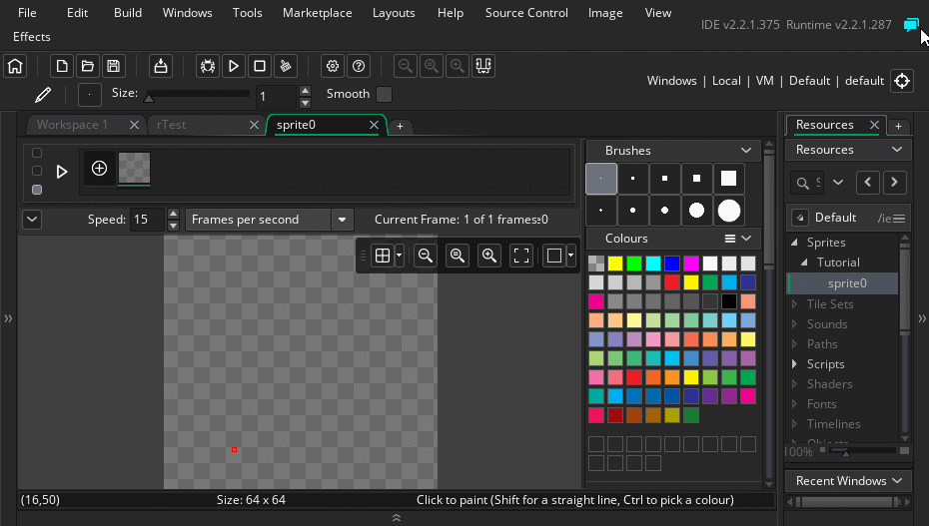Click the search magnifier in Resources
The width and height of the screenshot is (929, 526).
coord(803,183)
